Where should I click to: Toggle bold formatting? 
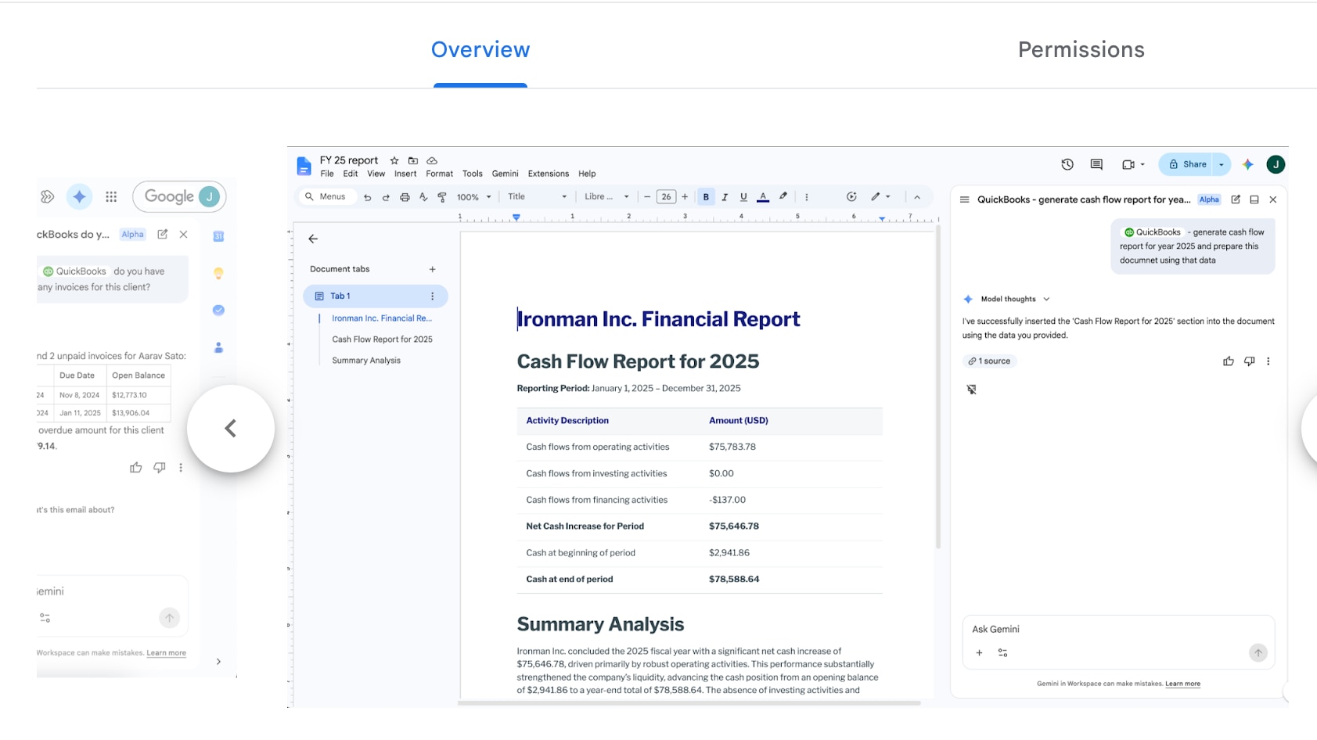pyautogui.click(x=706, y=197)
